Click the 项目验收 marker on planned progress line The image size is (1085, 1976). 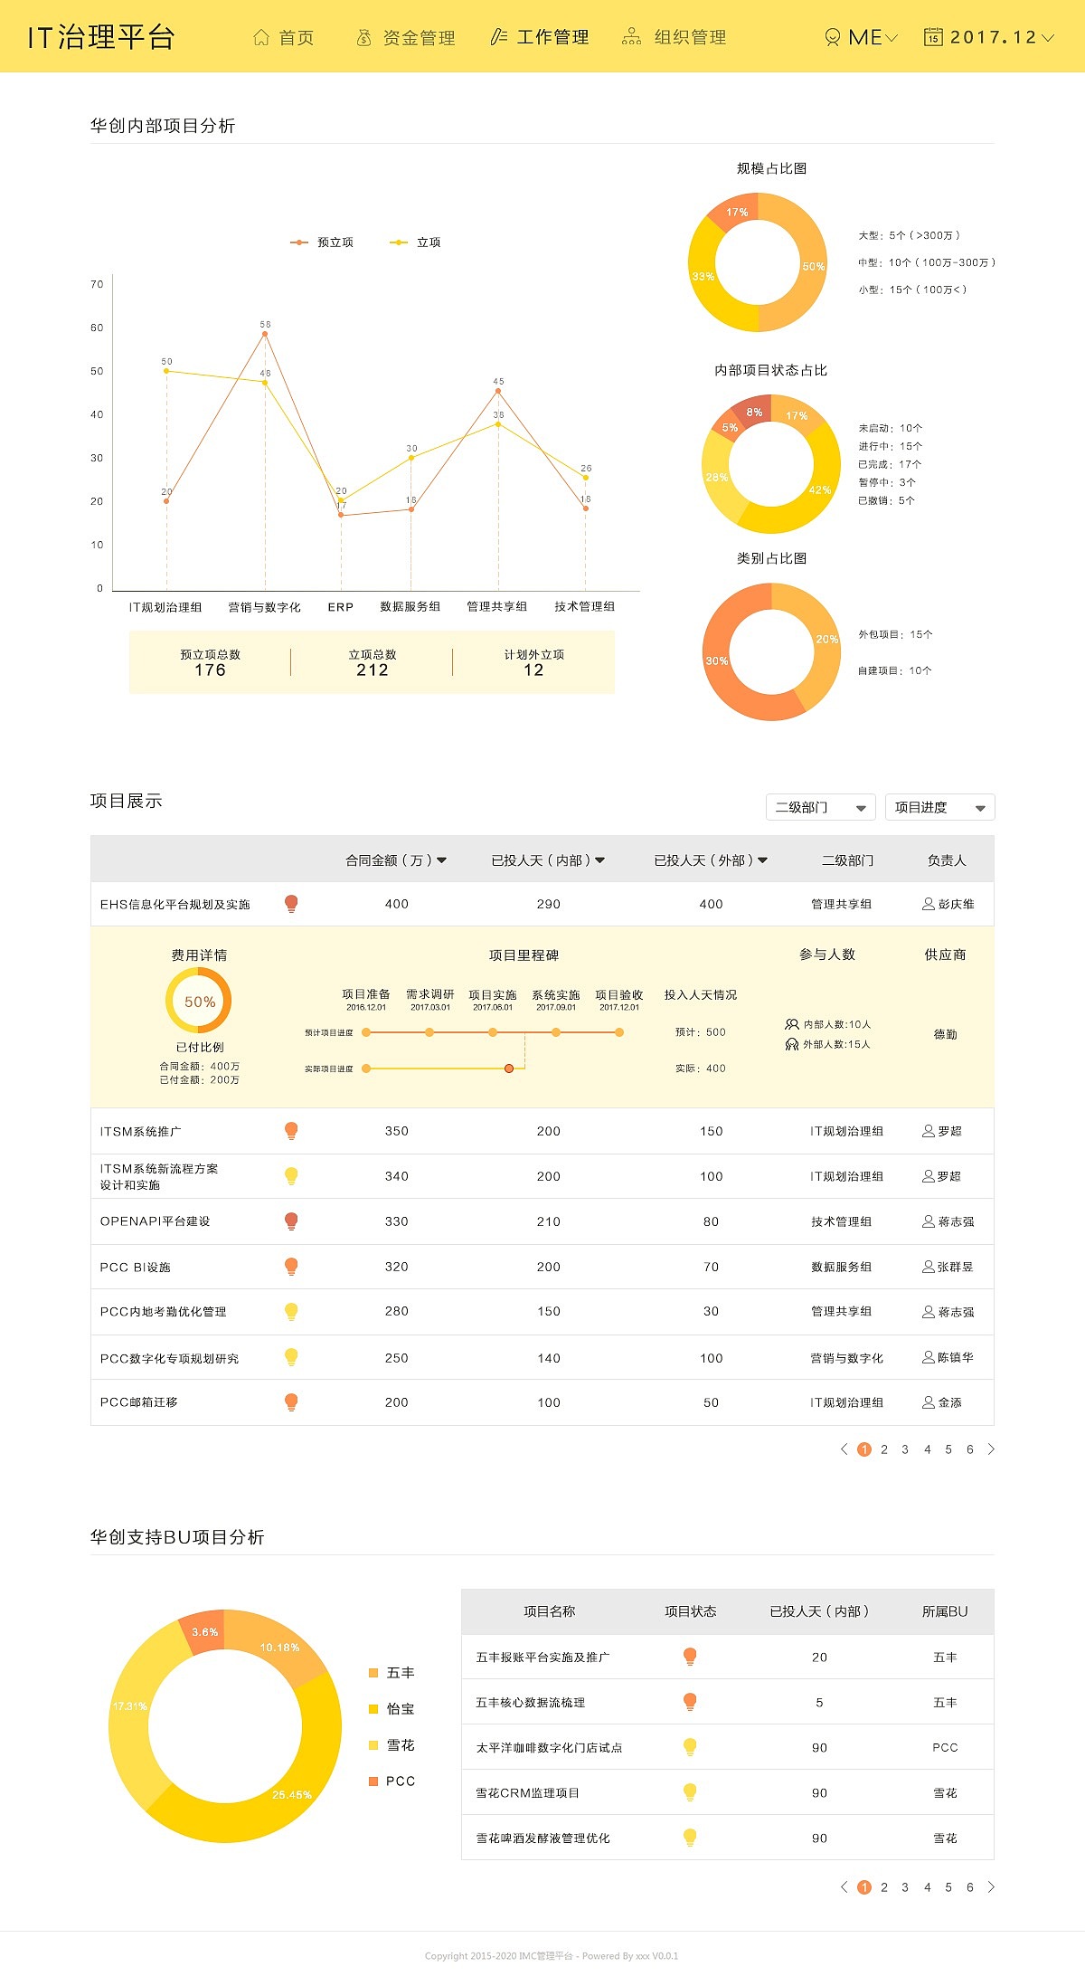[x=619, y=1032]
